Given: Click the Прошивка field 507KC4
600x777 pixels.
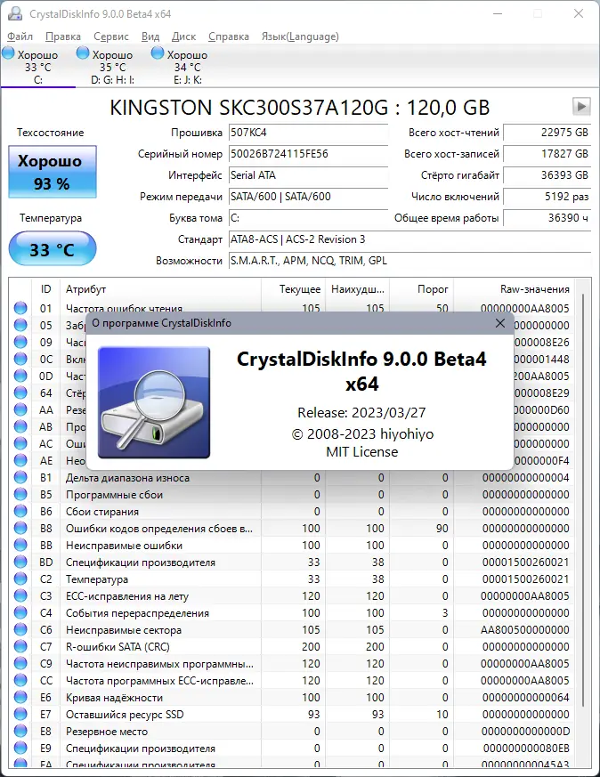Looking at the screenshot, I should [308, 133].
